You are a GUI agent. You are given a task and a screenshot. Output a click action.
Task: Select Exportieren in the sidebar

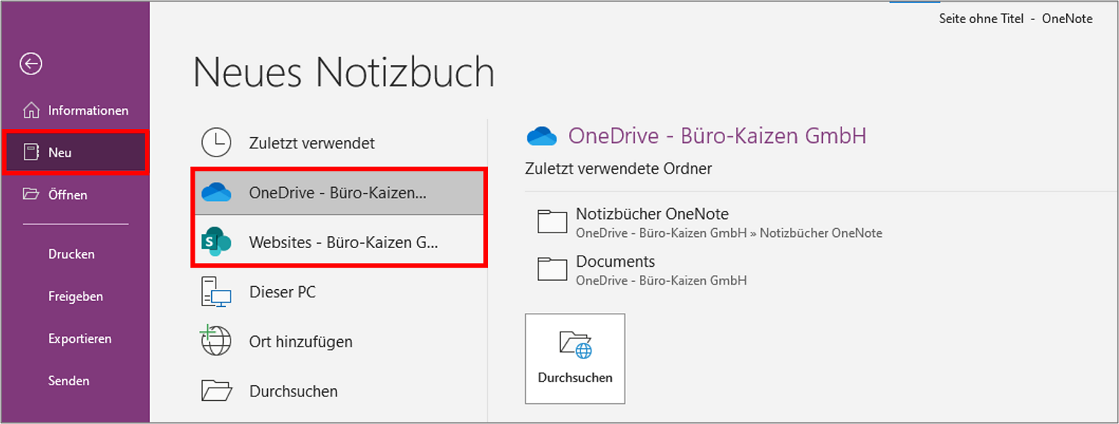(x=80, y=338)
